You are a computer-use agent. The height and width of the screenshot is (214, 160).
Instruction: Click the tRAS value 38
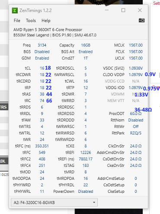click(x=42, y=94)
